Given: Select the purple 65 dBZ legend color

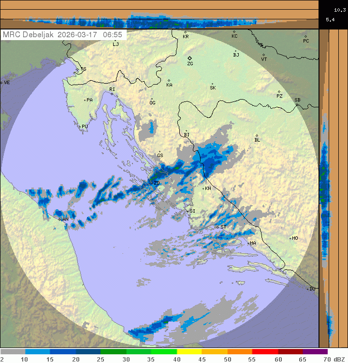Looking at the screenshot, I should 315,351.
